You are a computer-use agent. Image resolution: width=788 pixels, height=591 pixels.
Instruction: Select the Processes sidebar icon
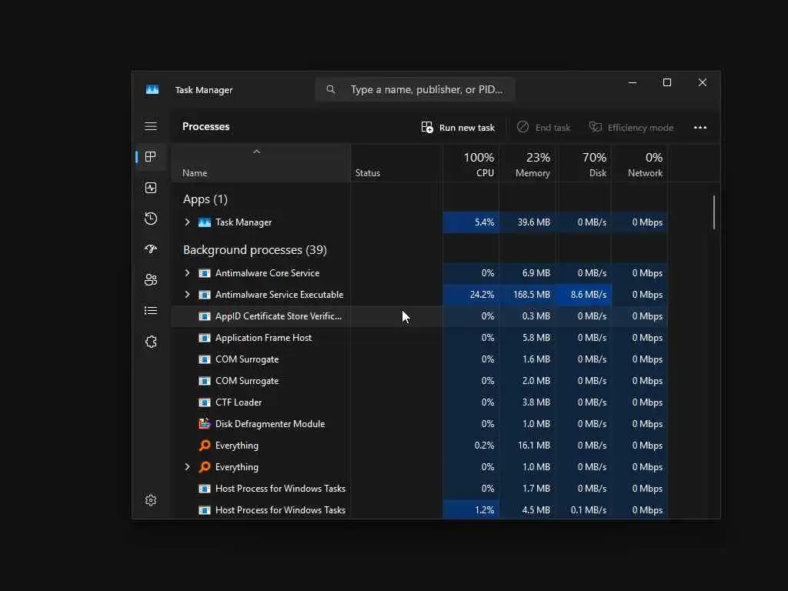(150, 157)
